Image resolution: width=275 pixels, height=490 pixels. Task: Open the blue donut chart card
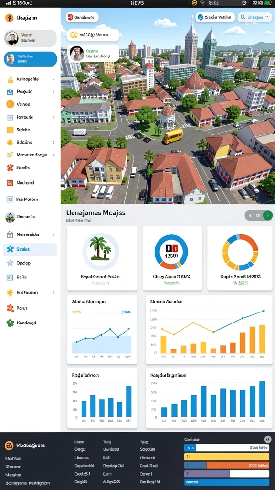172,258
